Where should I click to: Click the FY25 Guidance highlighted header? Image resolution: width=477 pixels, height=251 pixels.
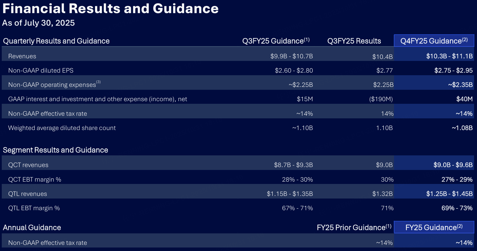(x=434, y=227)
